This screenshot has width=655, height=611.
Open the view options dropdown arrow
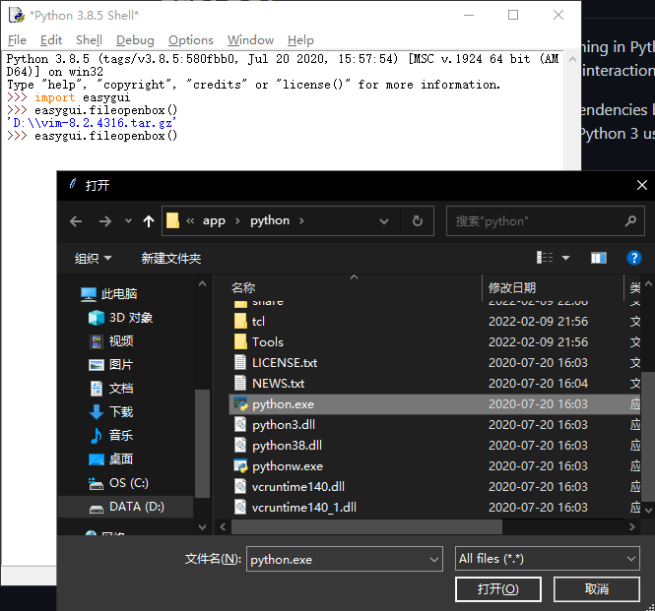coord(565,258)
